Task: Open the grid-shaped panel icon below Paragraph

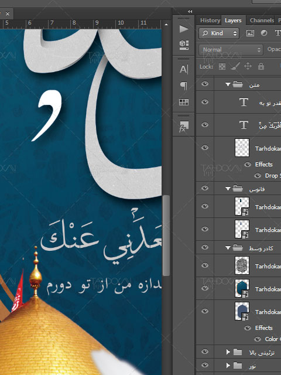Action: 184,102
